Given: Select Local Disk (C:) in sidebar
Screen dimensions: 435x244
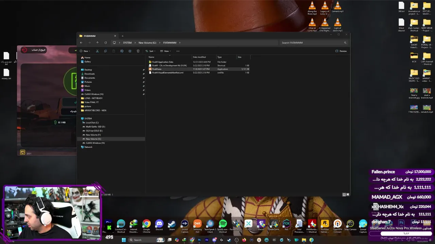Looking at the screenshot, I should [92, 123].
